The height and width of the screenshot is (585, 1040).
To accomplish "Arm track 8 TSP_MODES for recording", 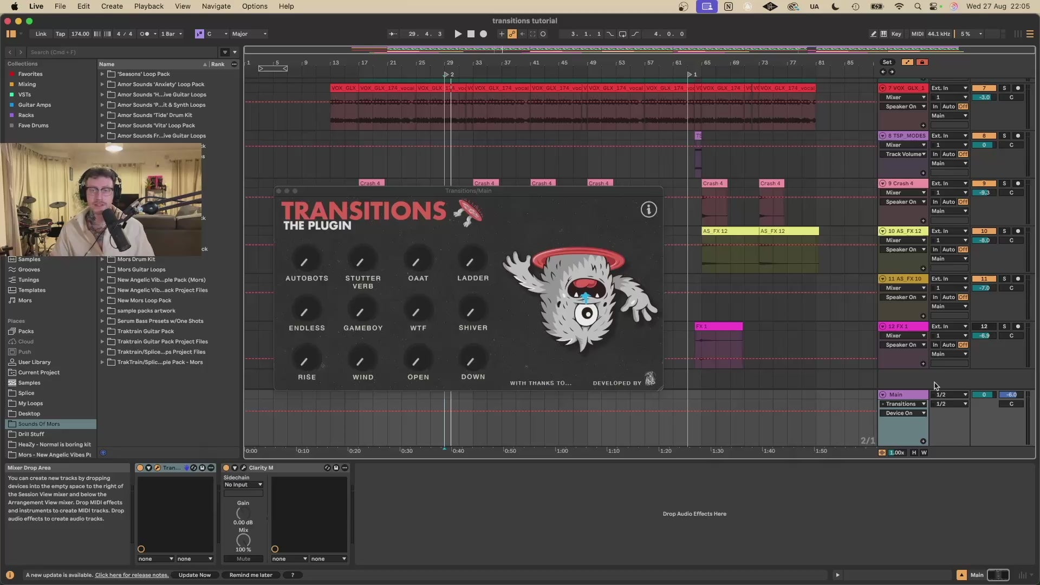I will click(1018, 135).
